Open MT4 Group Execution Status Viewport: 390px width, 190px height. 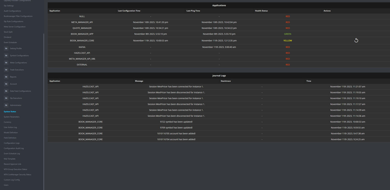coord(15,169)
